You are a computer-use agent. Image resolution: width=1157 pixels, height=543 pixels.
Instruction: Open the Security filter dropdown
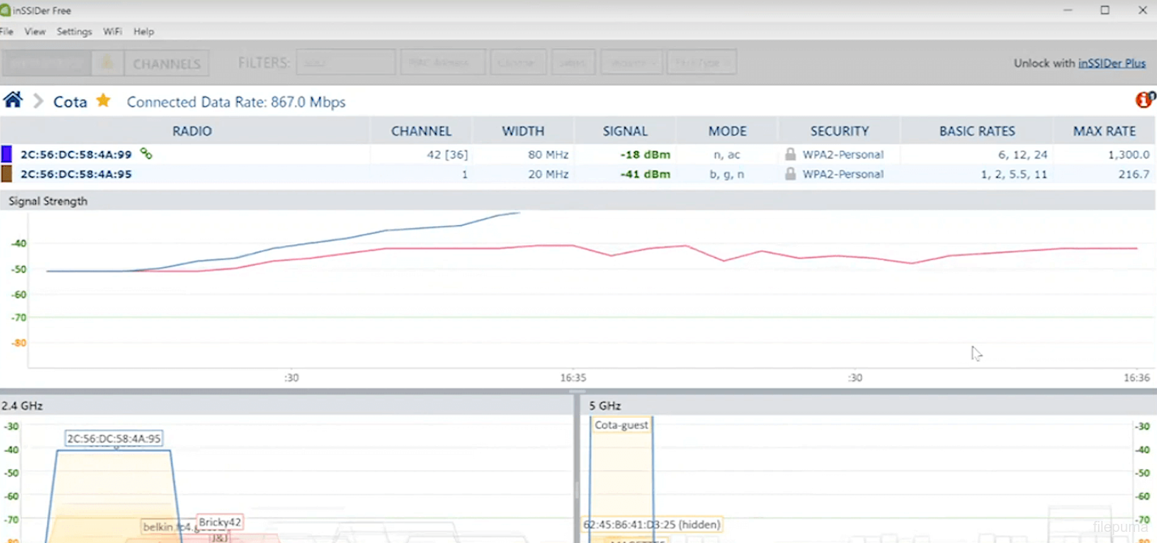632,63
